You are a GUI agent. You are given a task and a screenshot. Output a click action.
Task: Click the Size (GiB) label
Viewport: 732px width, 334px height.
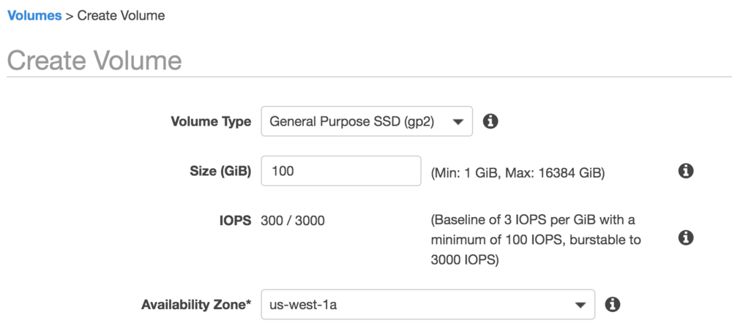(220, 171)
